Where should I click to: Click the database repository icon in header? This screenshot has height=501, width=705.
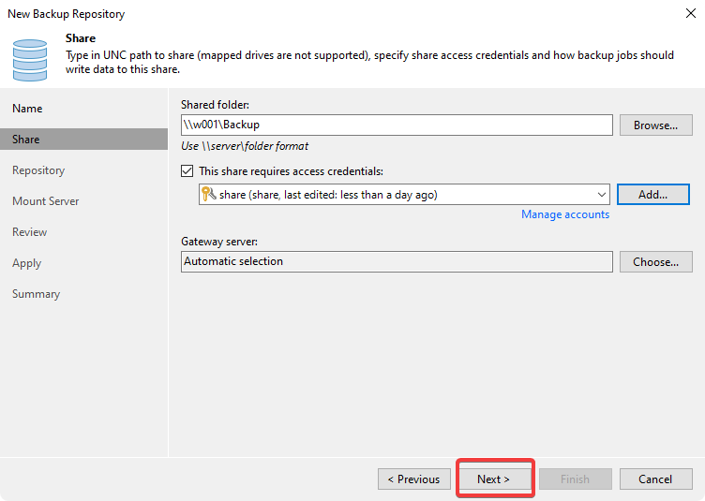pos(30,58)
